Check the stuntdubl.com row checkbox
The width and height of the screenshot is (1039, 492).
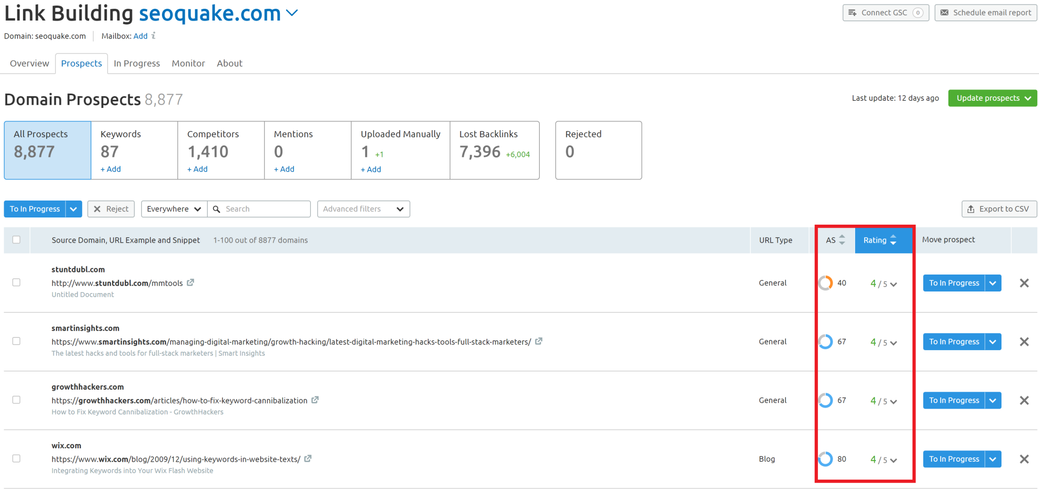point(16,282)
